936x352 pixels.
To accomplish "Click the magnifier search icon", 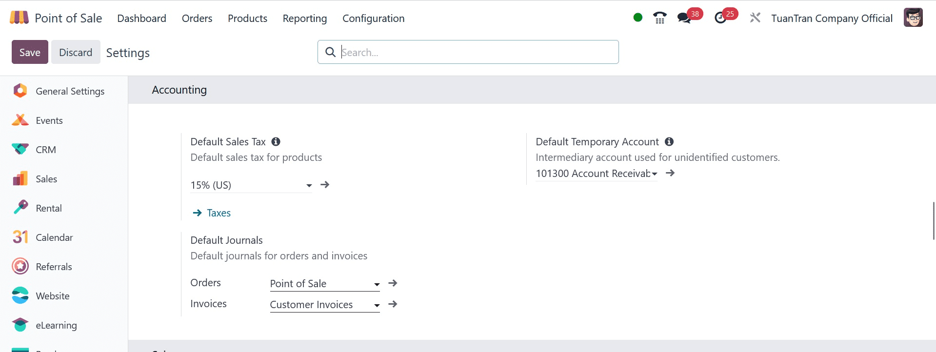I will [330, 52].
